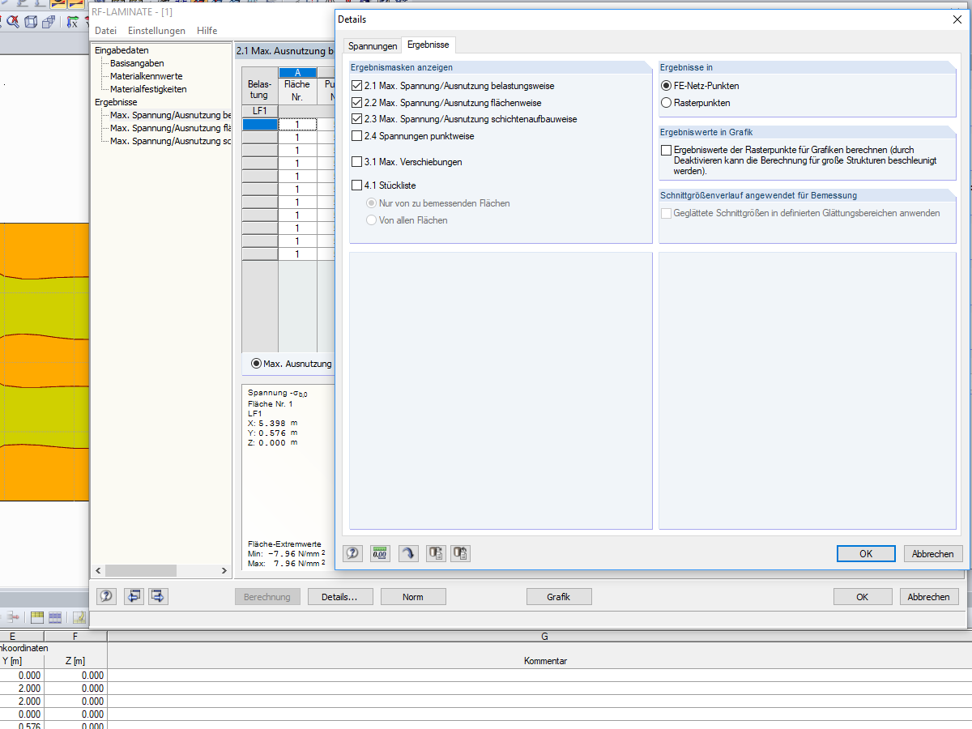Click the column G header in bottom table
This screenshot has height=729, width=972.
point(545,637)
